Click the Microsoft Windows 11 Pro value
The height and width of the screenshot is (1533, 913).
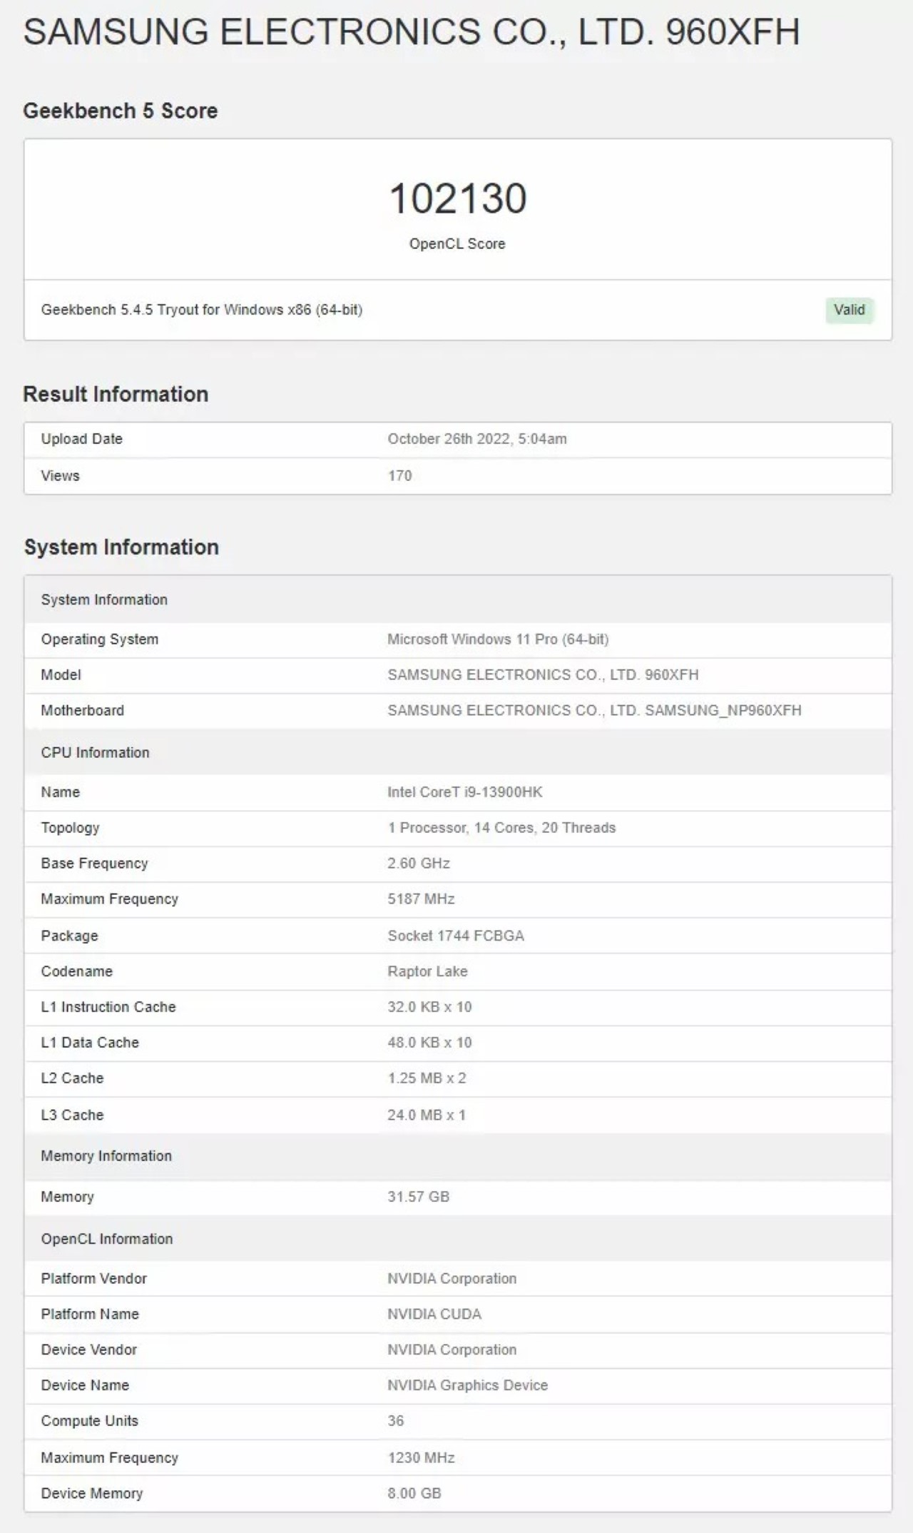(x=497, y=639)
